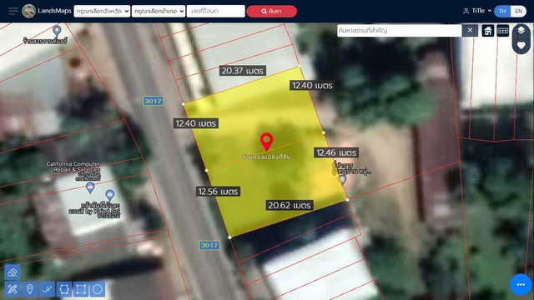Image resolution: width=534 pixels, height=300 pixels.
Task: Clear the landmark search box
Action: click(470, 30)
